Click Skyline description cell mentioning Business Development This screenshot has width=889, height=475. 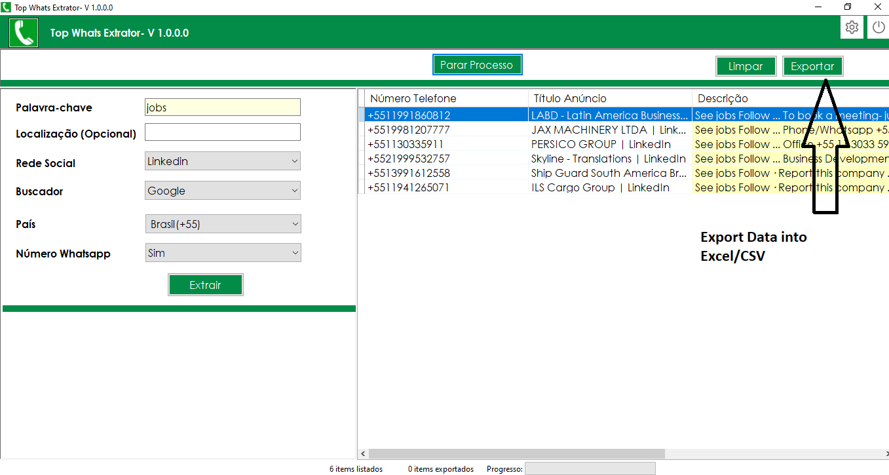(790, 159)
